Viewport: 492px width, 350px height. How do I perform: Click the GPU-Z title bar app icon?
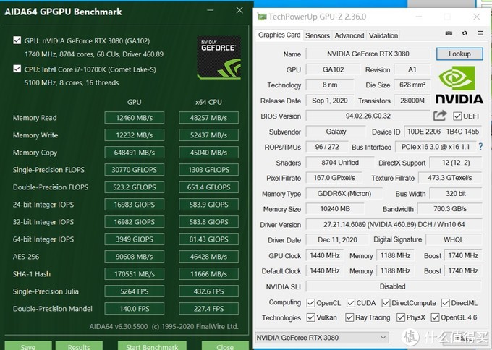(262, 17)
